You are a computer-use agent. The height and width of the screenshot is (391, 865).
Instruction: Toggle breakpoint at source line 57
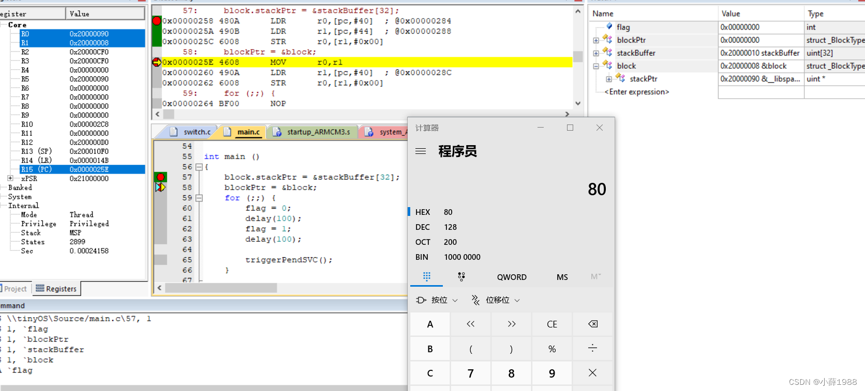[161, 177]
